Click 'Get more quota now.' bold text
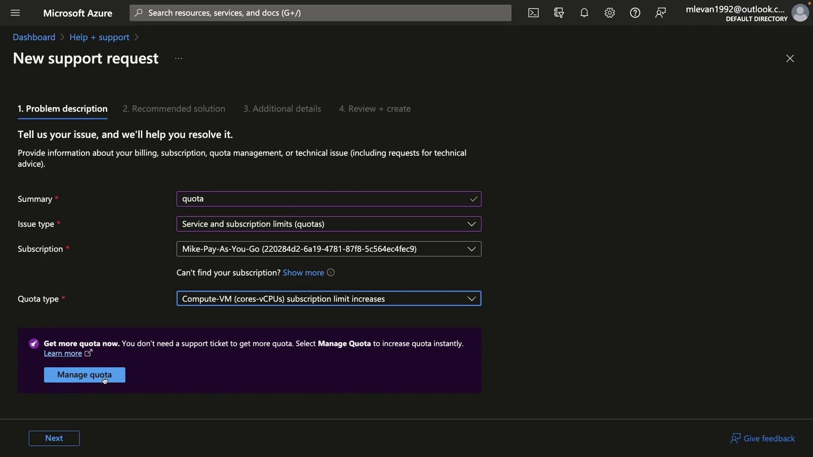813x457 pixels. [82, 344]
